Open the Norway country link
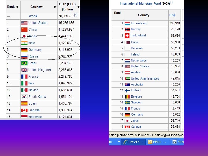208x156 pixels. tap(136, 29)
